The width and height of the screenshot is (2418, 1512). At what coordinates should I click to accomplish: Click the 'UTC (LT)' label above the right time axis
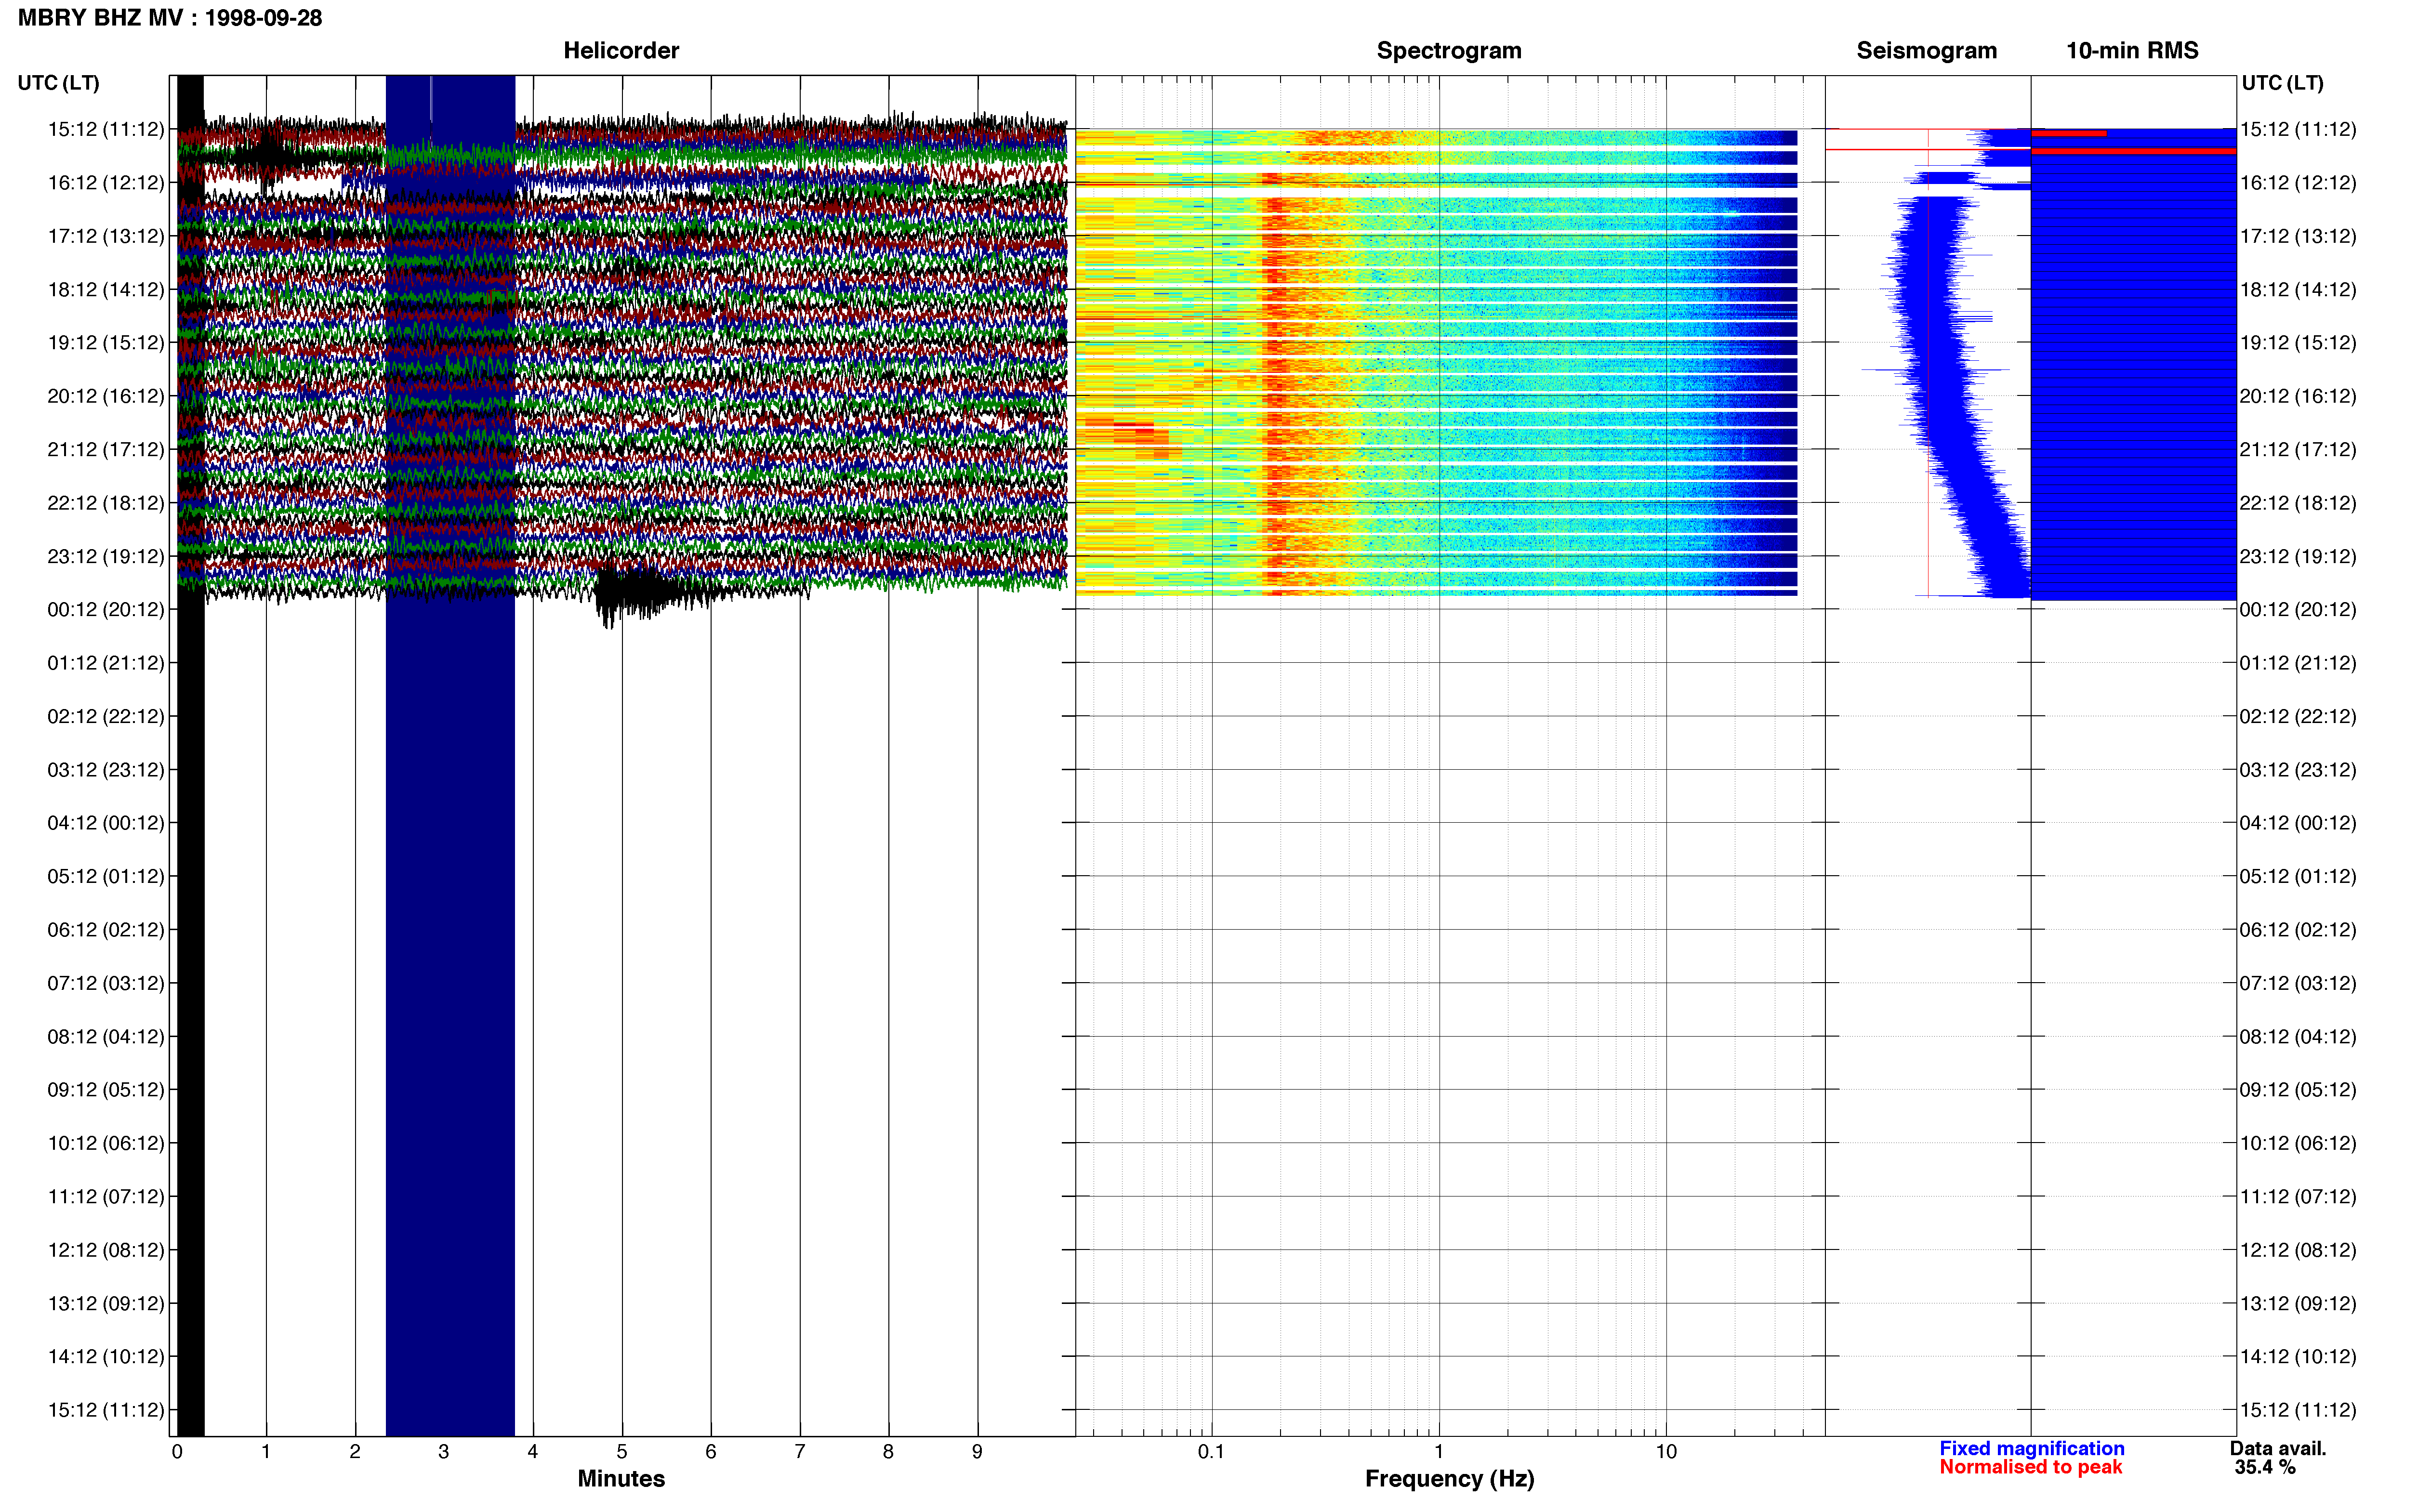click(2282, 83)
